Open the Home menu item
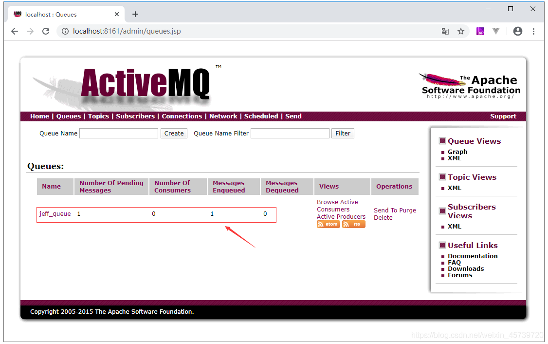The image size is (548, 344). [39, 116]
